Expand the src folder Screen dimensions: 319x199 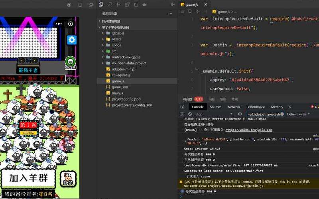(103, 51)
